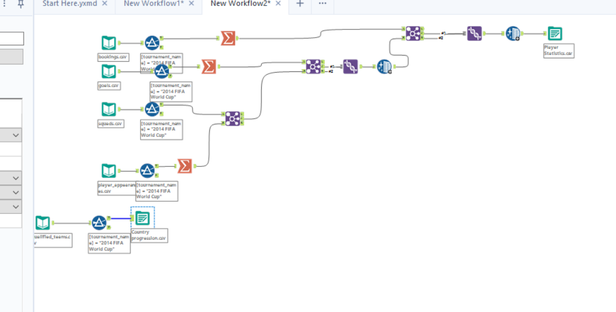Image resolution: width=616 pixels, height=312 pixels.
Task: Close the Start Here.yxmd tab
Action: 104,3
